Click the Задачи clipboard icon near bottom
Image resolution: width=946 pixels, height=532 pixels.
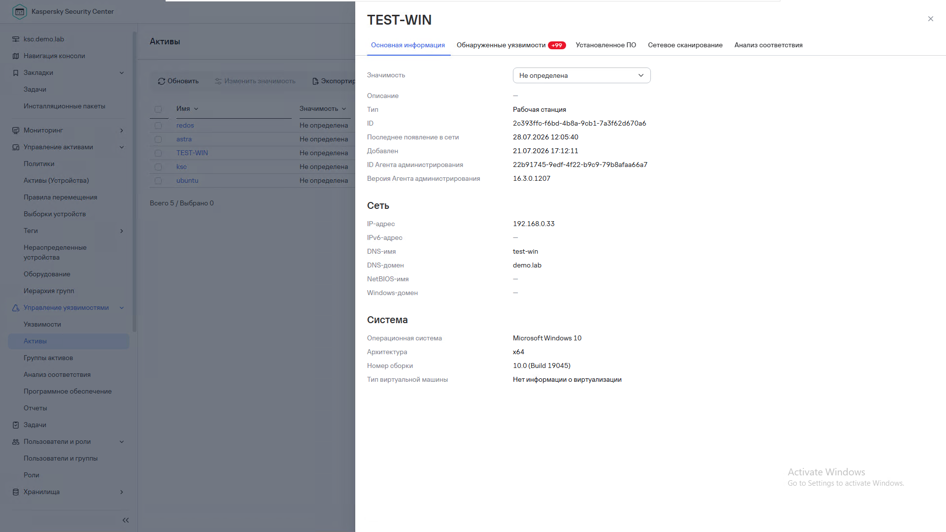(x=16, y=425)
